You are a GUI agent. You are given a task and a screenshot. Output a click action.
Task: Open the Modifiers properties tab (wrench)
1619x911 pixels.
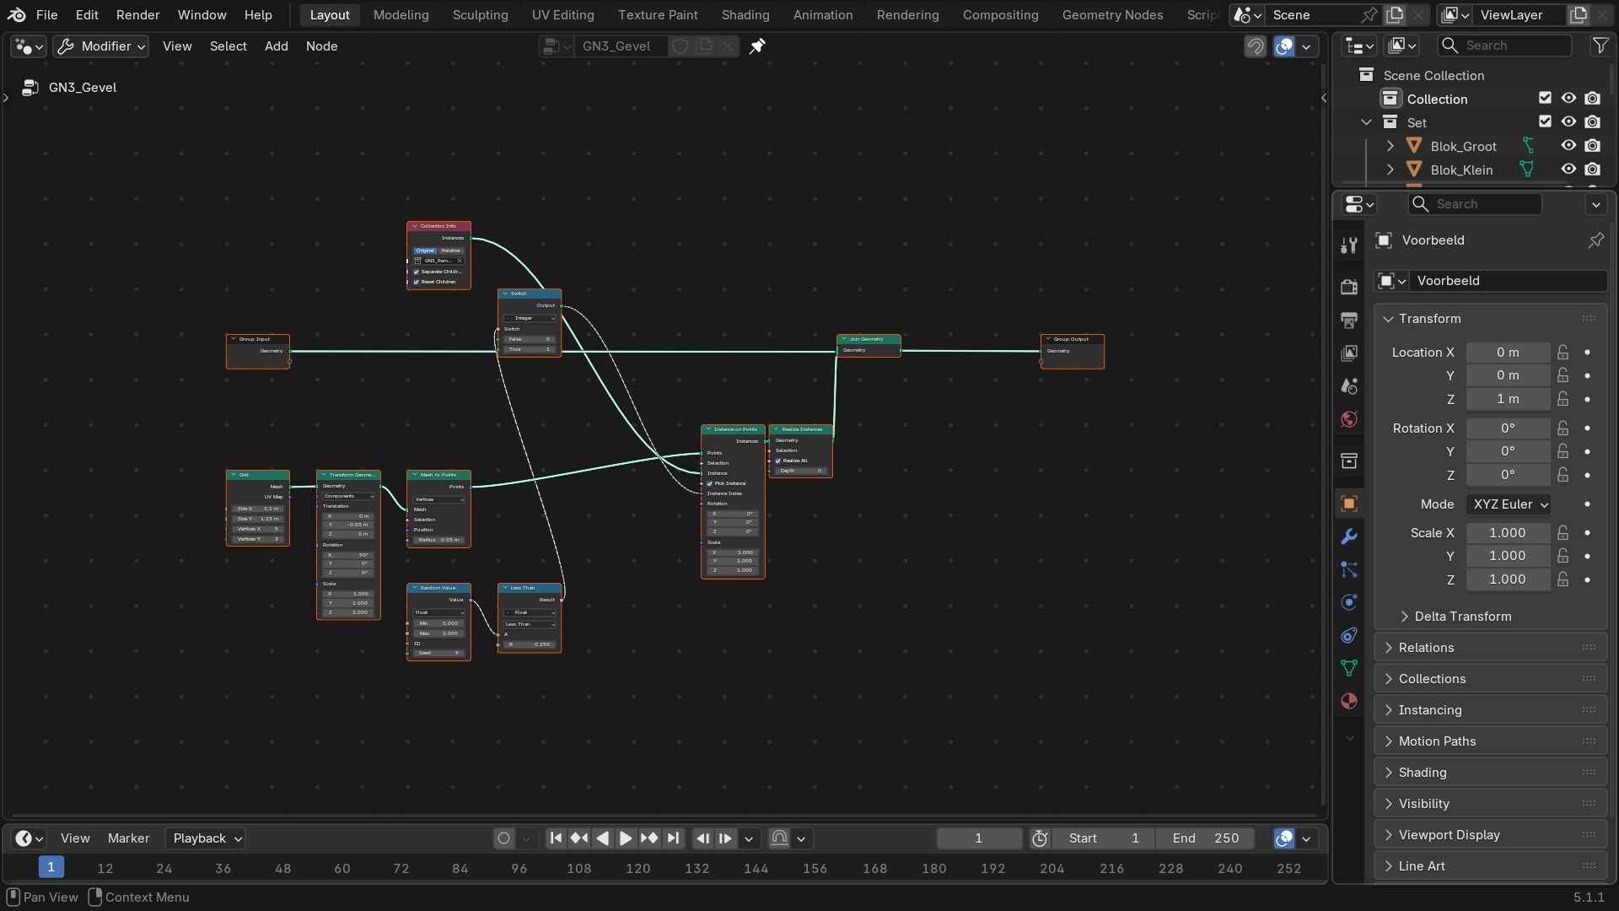pos(1349,536)
